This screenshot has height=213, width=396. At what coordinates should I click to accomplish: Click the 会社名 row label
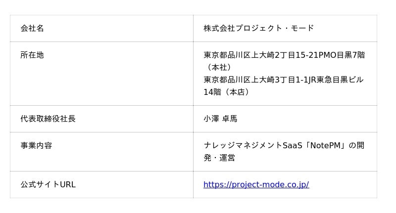[x=32, y=29]
